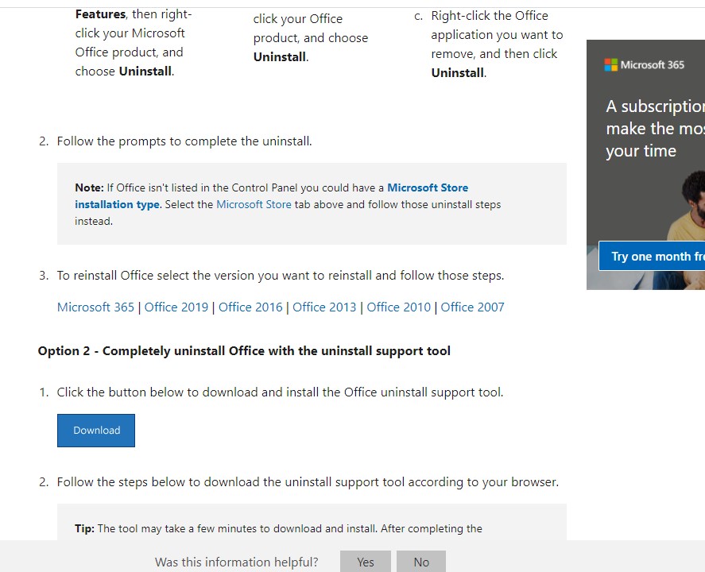Answer Yes to helpful information survey
This screenshot has height=572, width=705.
365,562
